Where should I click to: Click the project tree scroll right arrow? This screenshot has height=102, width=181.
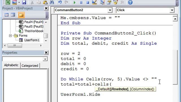[x=41, y=46]
